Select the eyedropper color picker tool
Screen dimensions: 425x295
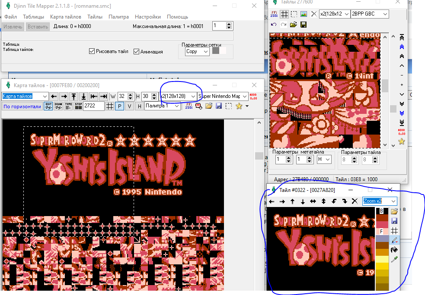(394, 259)
